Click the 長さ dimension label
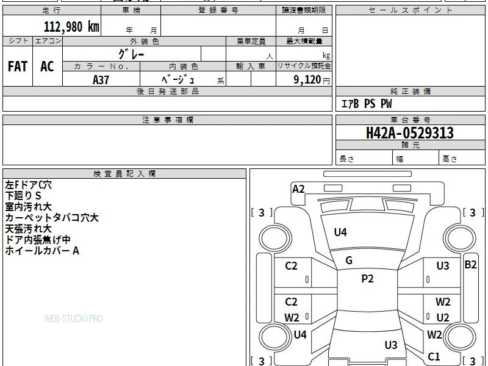The width and height of the screenshot is (488, 366). tap(346, 159)
